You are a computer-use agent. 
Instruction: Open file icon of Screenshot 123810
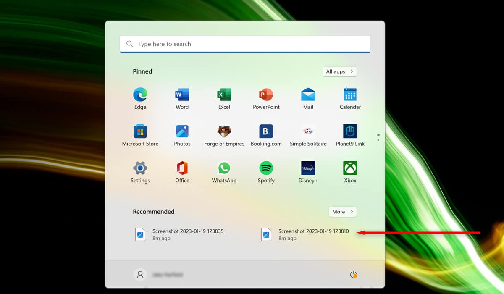pos(266,234)
